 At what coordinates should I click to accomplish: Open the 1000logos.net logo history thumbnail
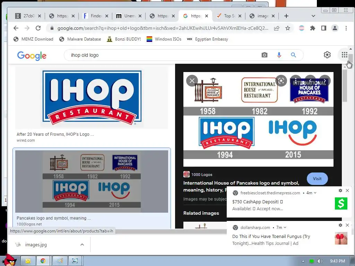pyautogui.click(x=92, y=181)
